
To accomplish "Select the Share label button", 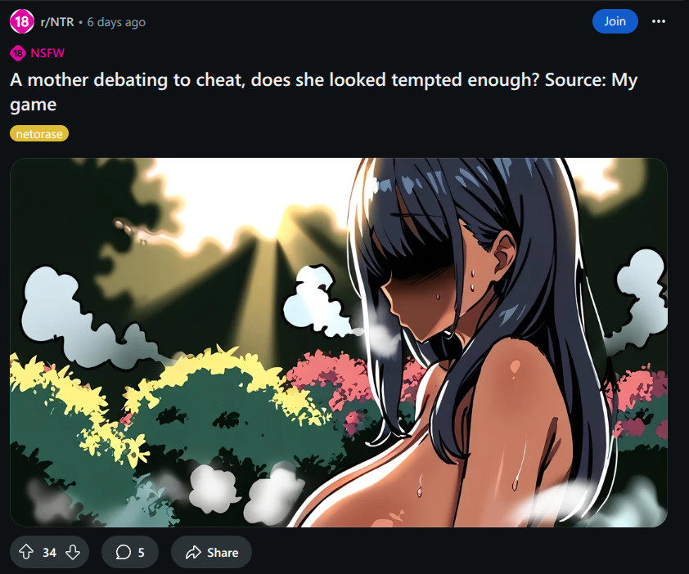I will 223,553.
